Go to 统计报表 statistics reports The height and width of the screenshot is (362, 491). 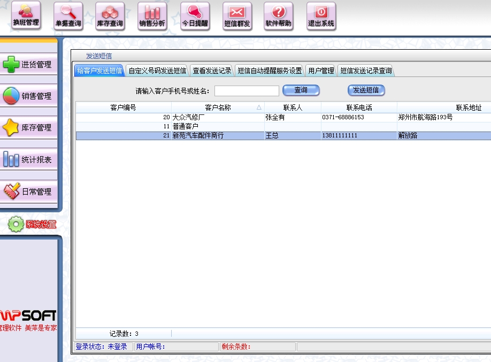click(x=28, y=160)
